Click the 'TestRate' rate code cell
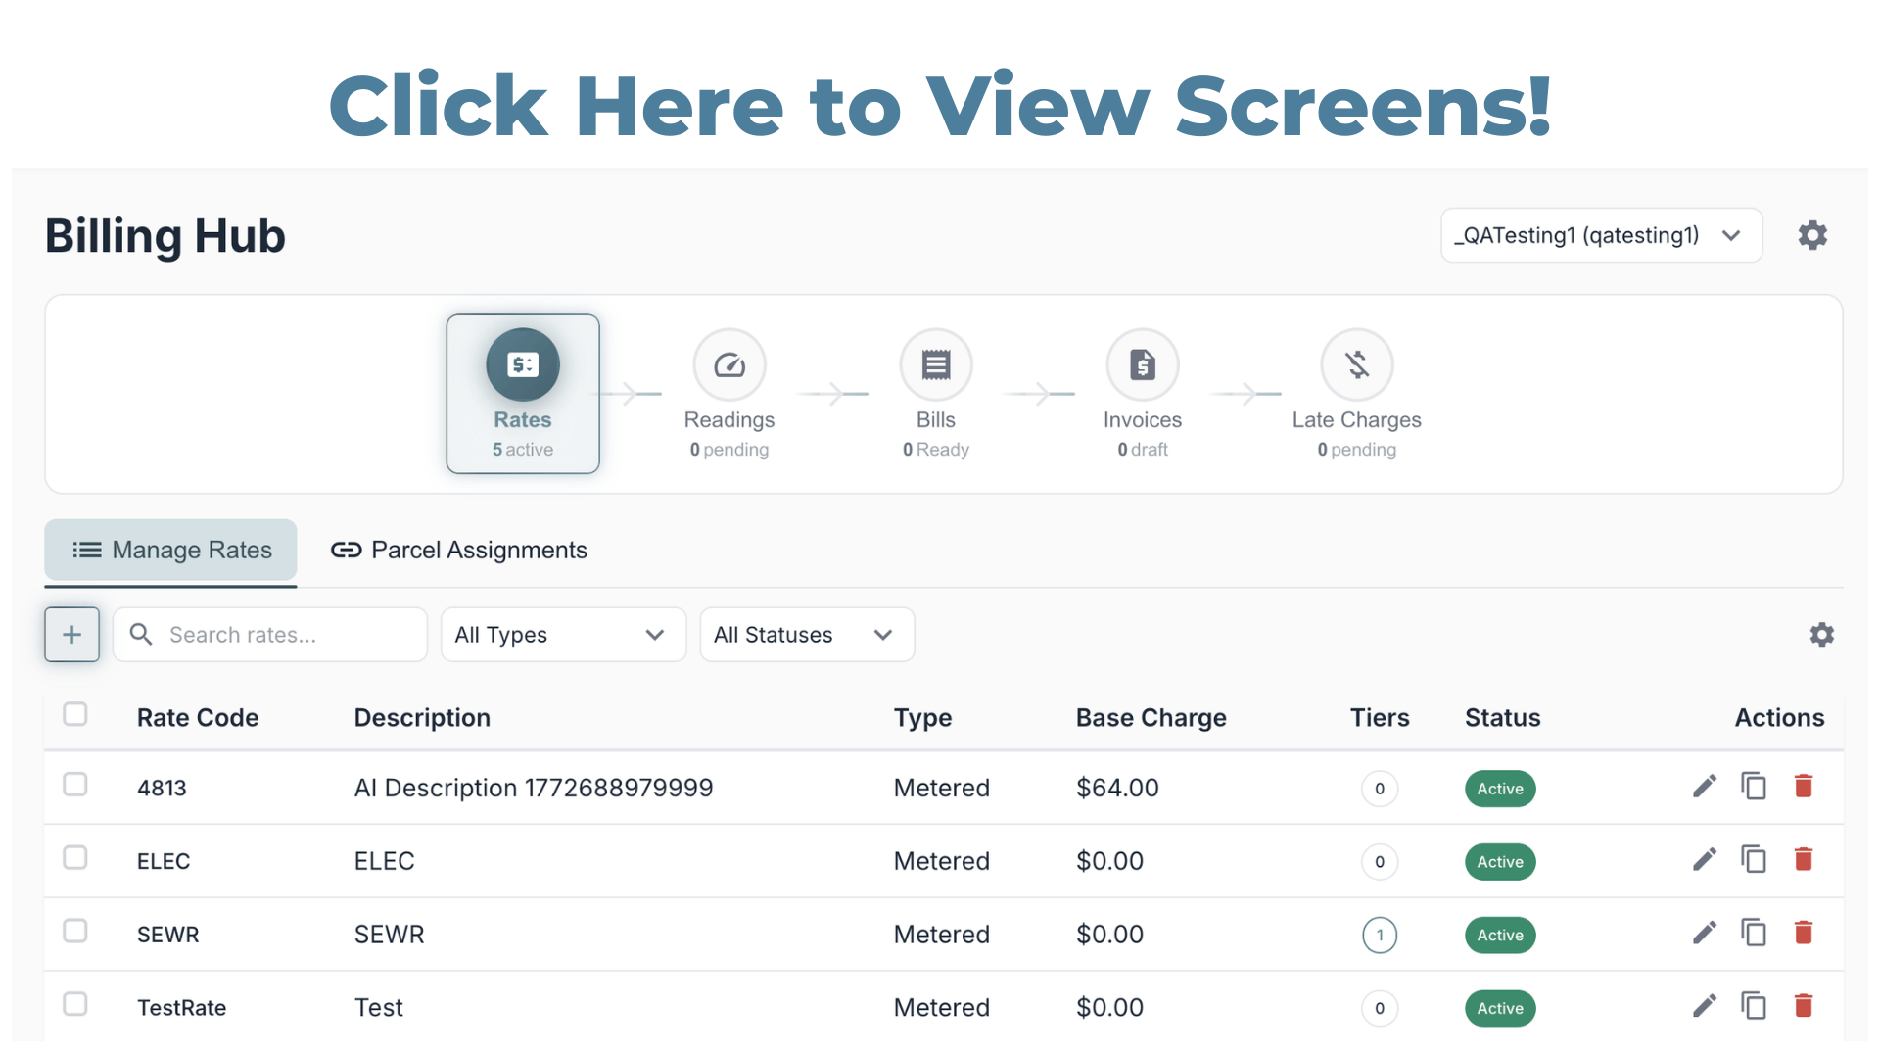Screen dimensions: 1880x1058 click(181, 1008)
